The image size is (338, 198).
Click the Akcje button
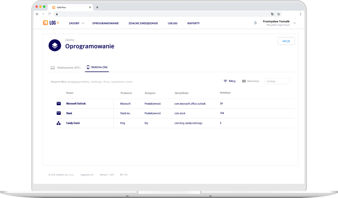(286, 41)
